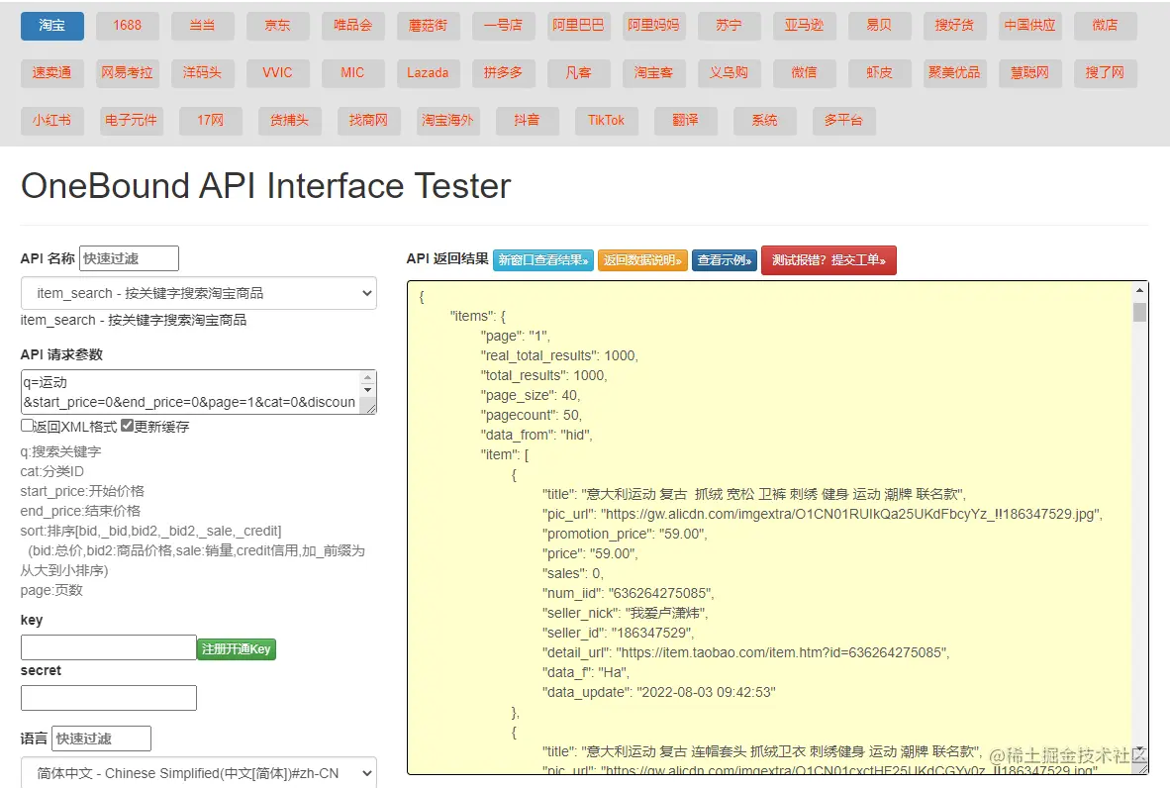Check the 返回XML格式 checkbox

[x=27, y=426]
